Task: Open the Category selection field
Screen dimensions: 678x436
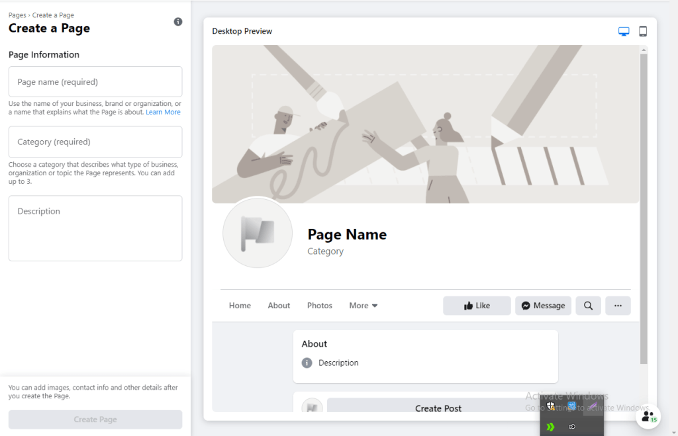Action: point(95,142)
